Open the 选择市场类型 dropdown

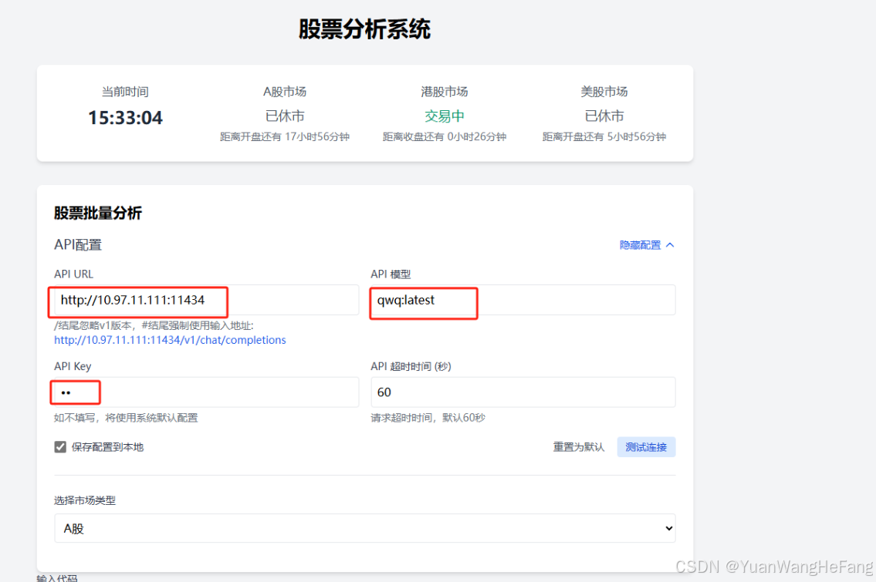click(364, 528)
